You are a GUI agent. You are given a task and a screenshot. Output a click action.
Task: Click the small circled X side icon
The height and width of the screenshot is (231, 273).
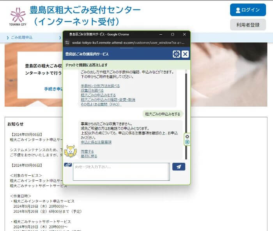coord(187,137)
